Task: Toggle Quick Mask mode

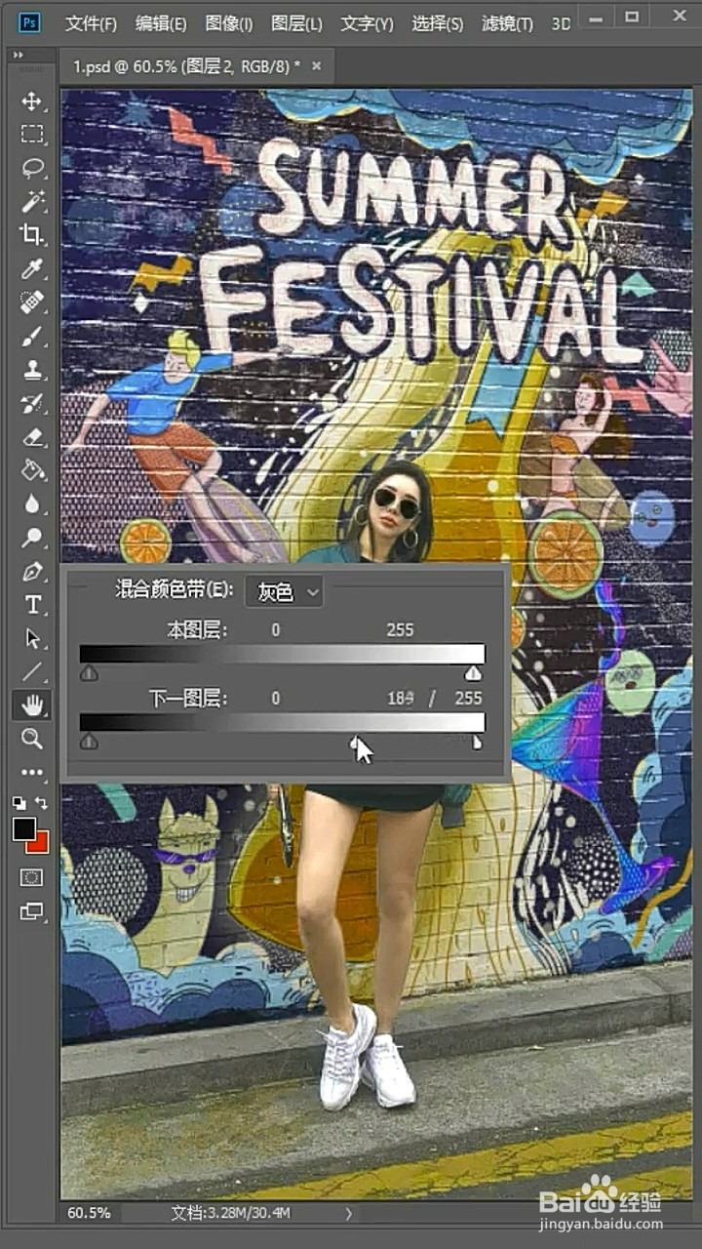Action: click(x=32, y=877)
